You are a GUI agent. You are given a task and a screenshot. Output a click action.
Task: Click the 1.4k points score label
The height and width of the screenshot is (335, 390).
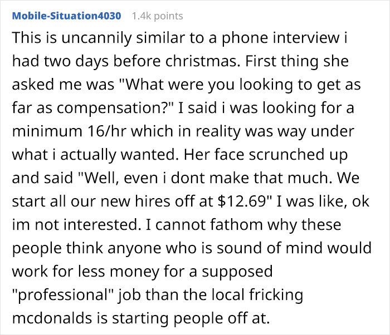pos(157,16)
